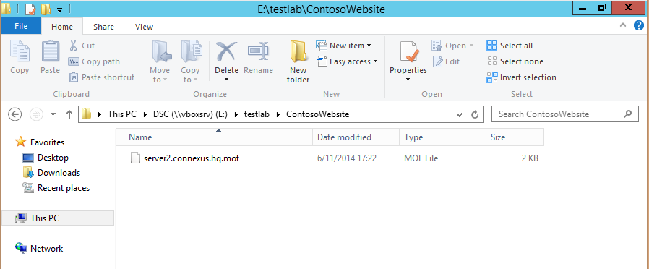Sort by the Date modified column

pyautogui.click(x=356, y=137)
